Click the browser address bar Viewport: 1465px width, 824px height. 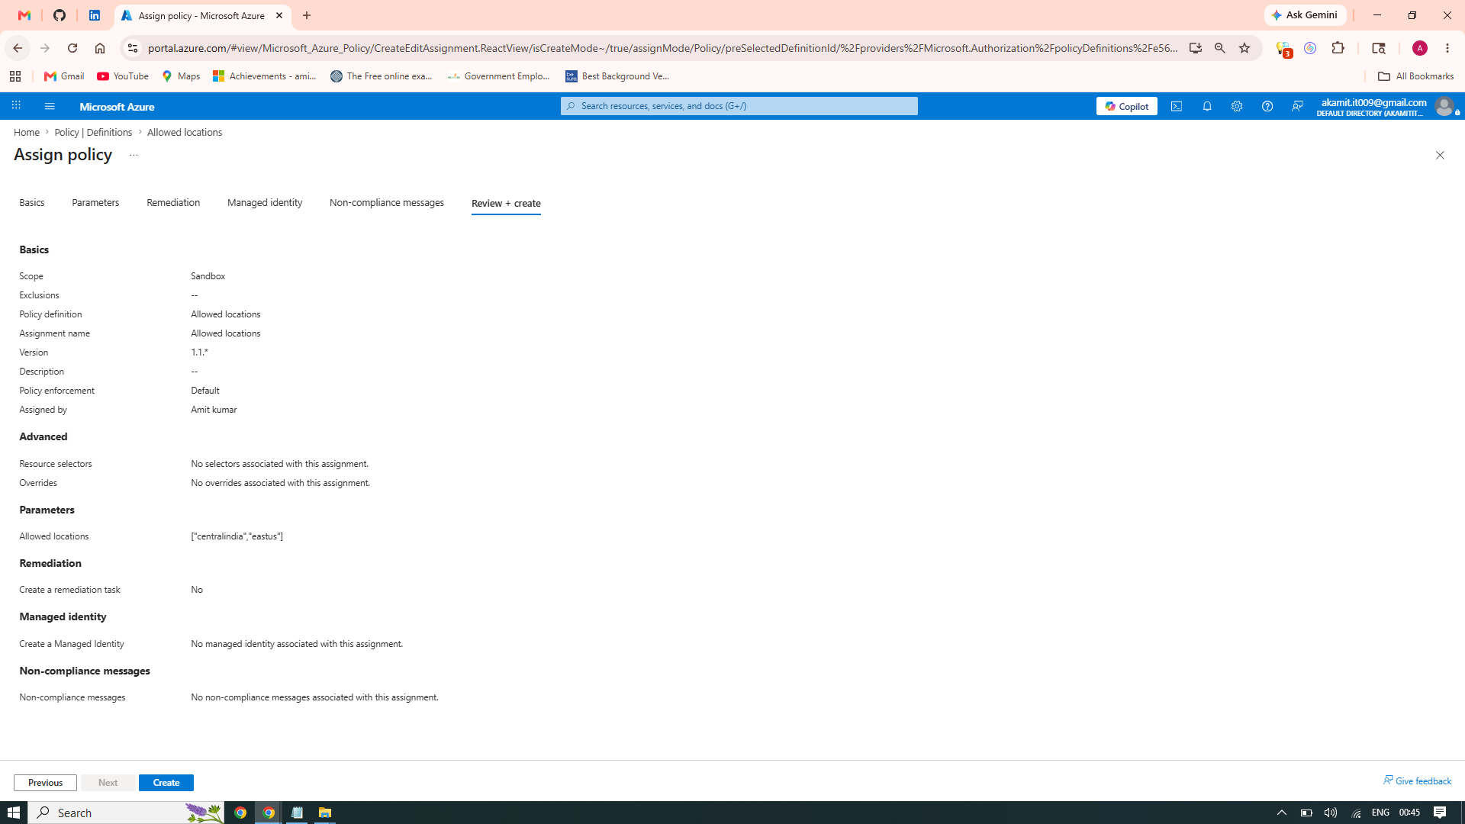pos(662,48)
